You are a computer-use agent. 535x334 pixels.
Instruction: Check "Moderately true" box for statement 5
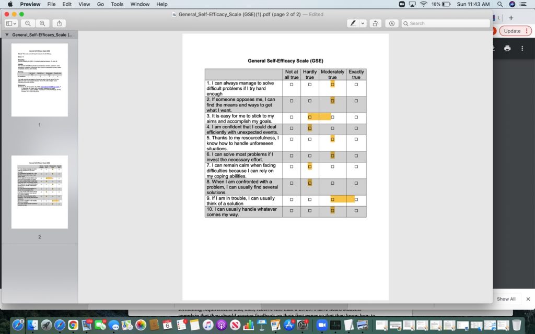tap(333, 139)
